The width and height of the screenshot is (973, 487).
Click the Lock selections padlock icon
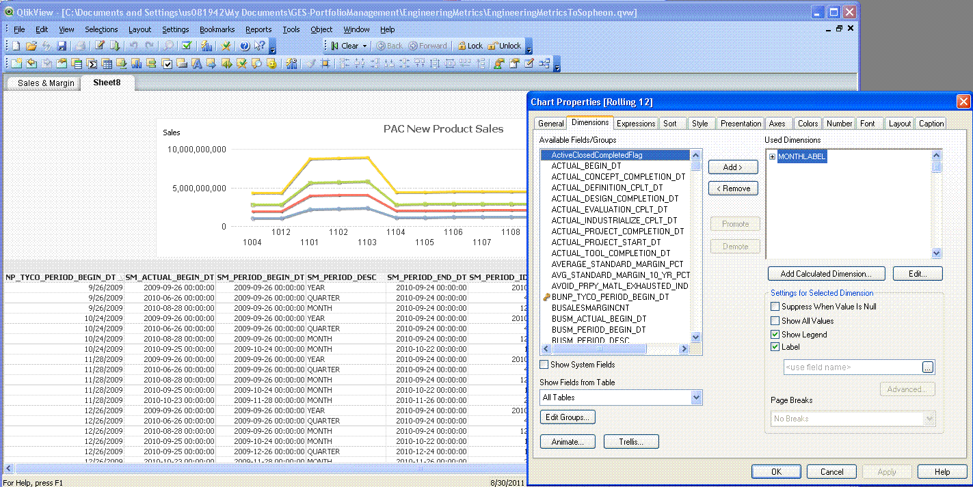462,46
